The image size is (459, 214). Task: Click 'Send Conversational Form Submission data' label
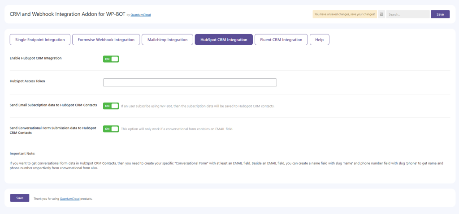(53, 130)
